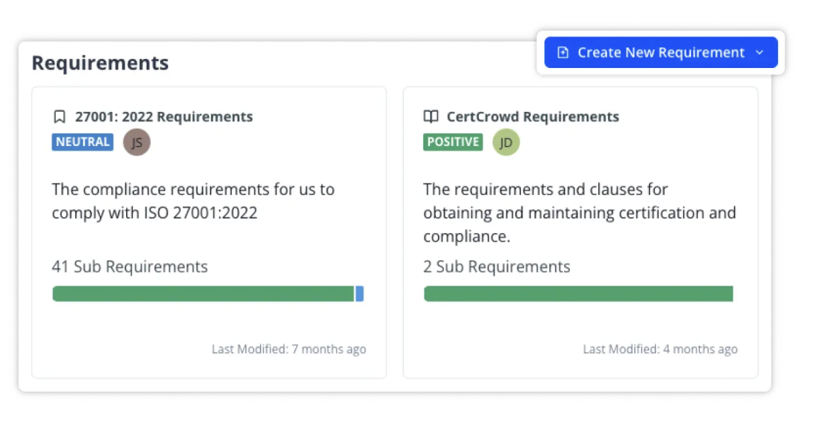Viewport: 839px width, 442px height.
Task: Click the bookmark icon beside 27001: 2022 Requirements
Action: coord(60,116)
